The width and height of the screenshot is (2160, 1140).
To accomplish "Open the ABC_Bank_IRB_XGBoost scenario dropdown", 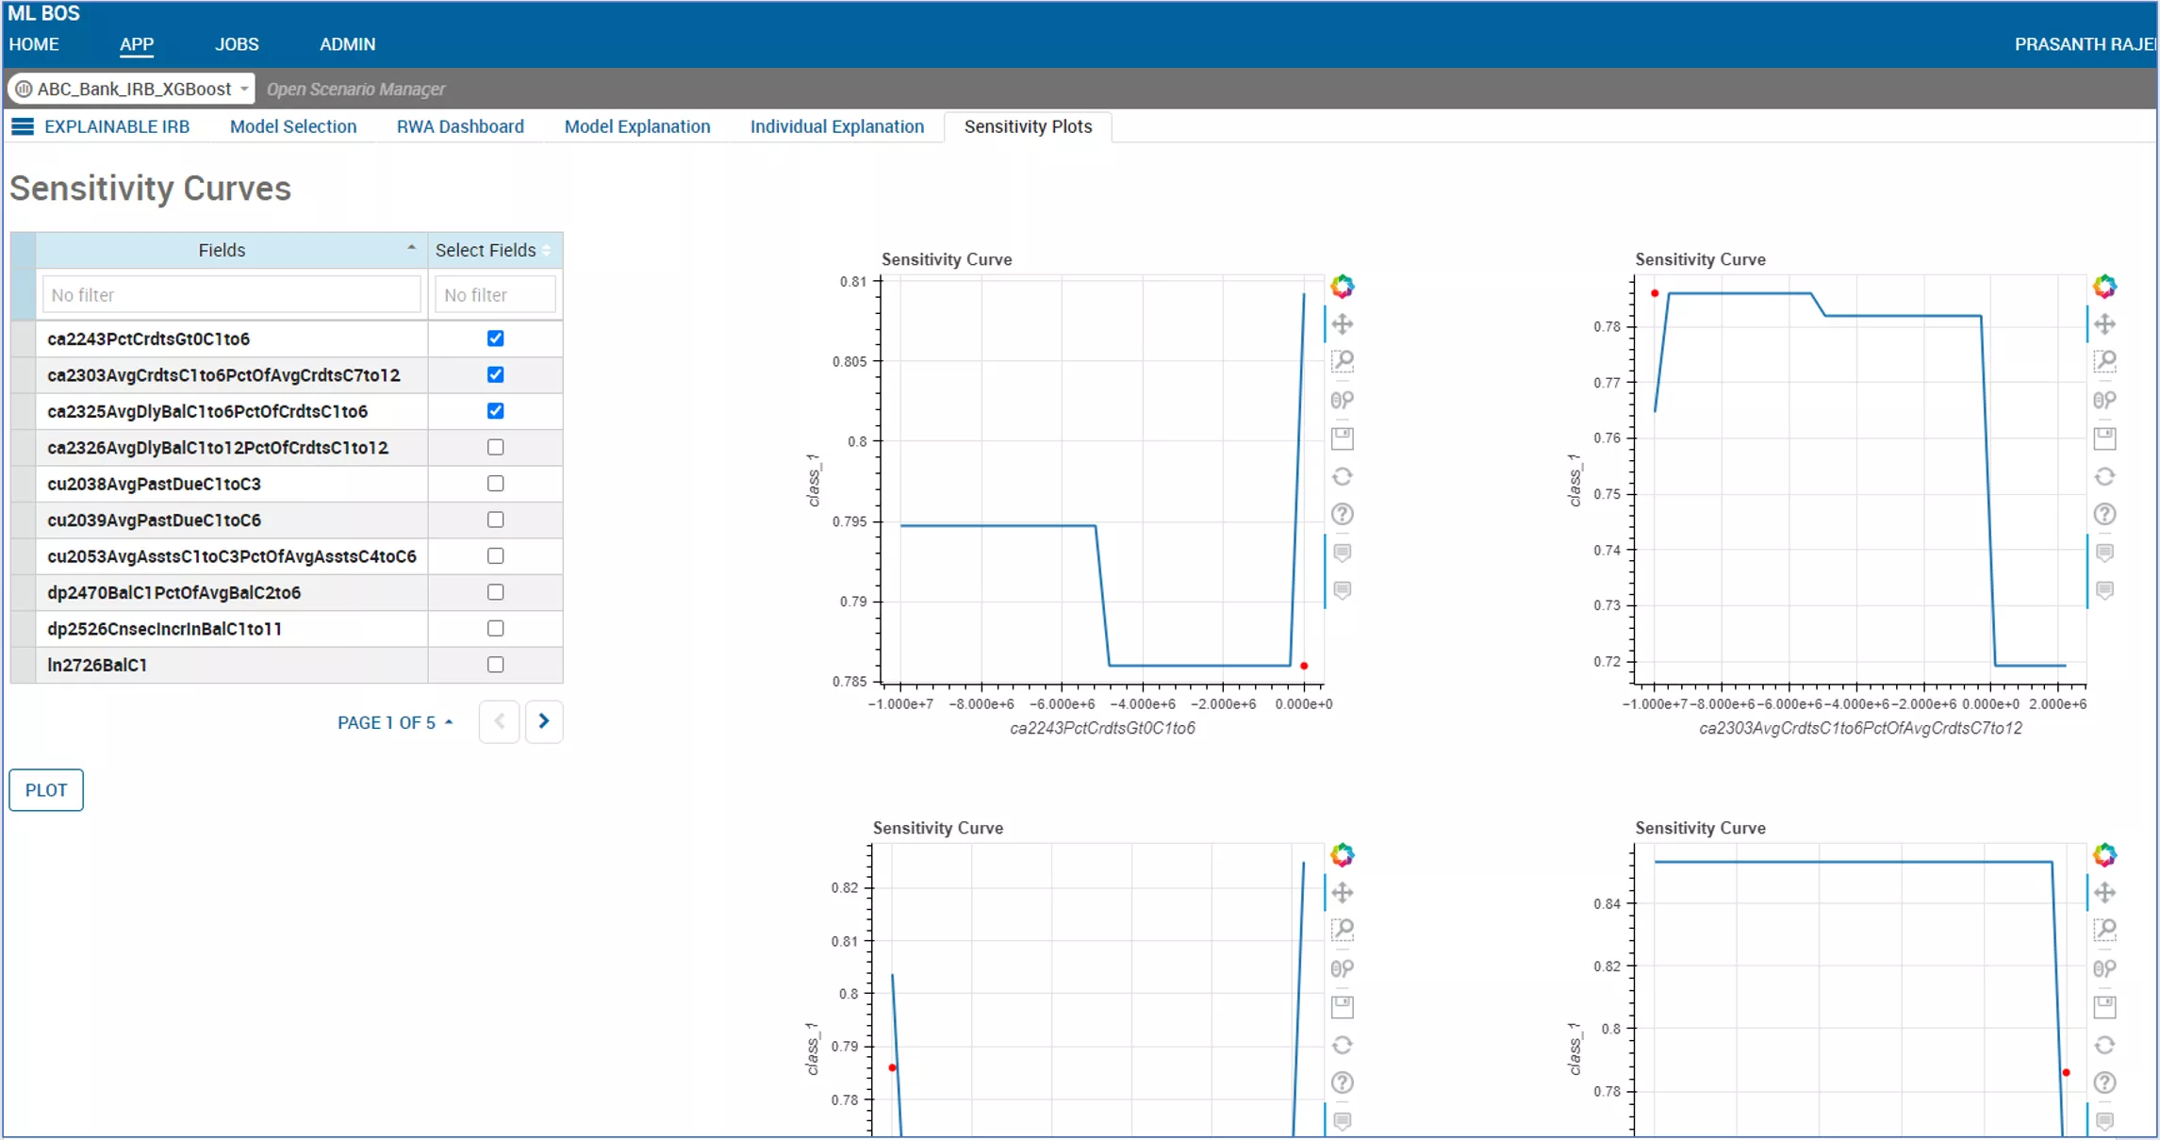I will click(x=242, y=88).
